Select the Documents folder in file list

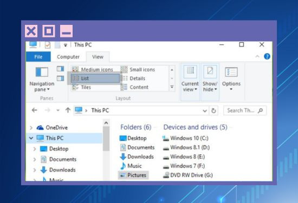pos(137,147)
